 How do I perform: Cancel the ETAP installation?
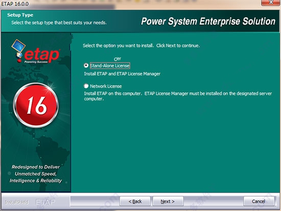(x=259, y=201)
